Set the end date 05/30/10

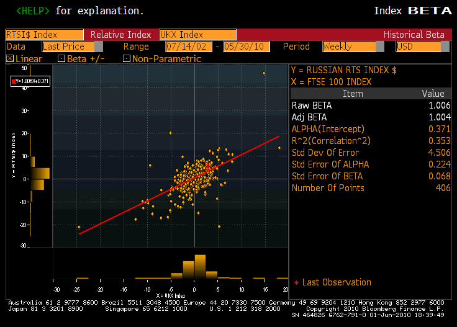point(247,47)
